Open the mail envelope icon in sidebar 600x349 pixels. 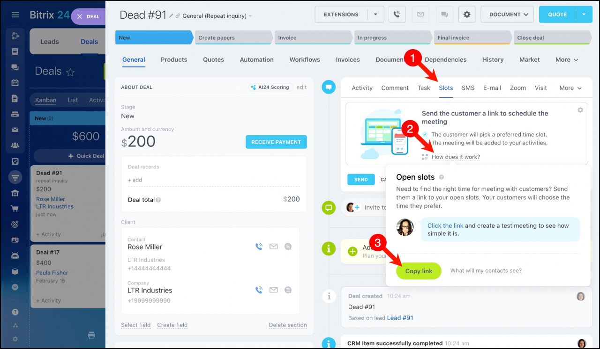[x=15, y=130]
